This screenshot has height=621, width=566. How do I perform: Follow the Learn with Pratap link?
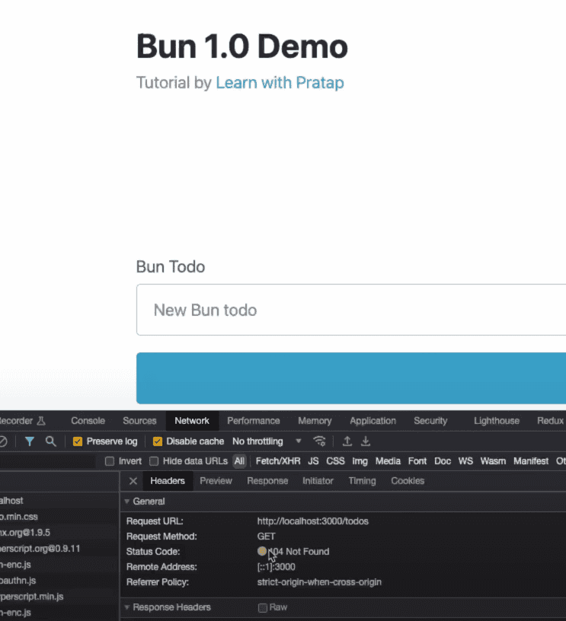coord(280,82)
